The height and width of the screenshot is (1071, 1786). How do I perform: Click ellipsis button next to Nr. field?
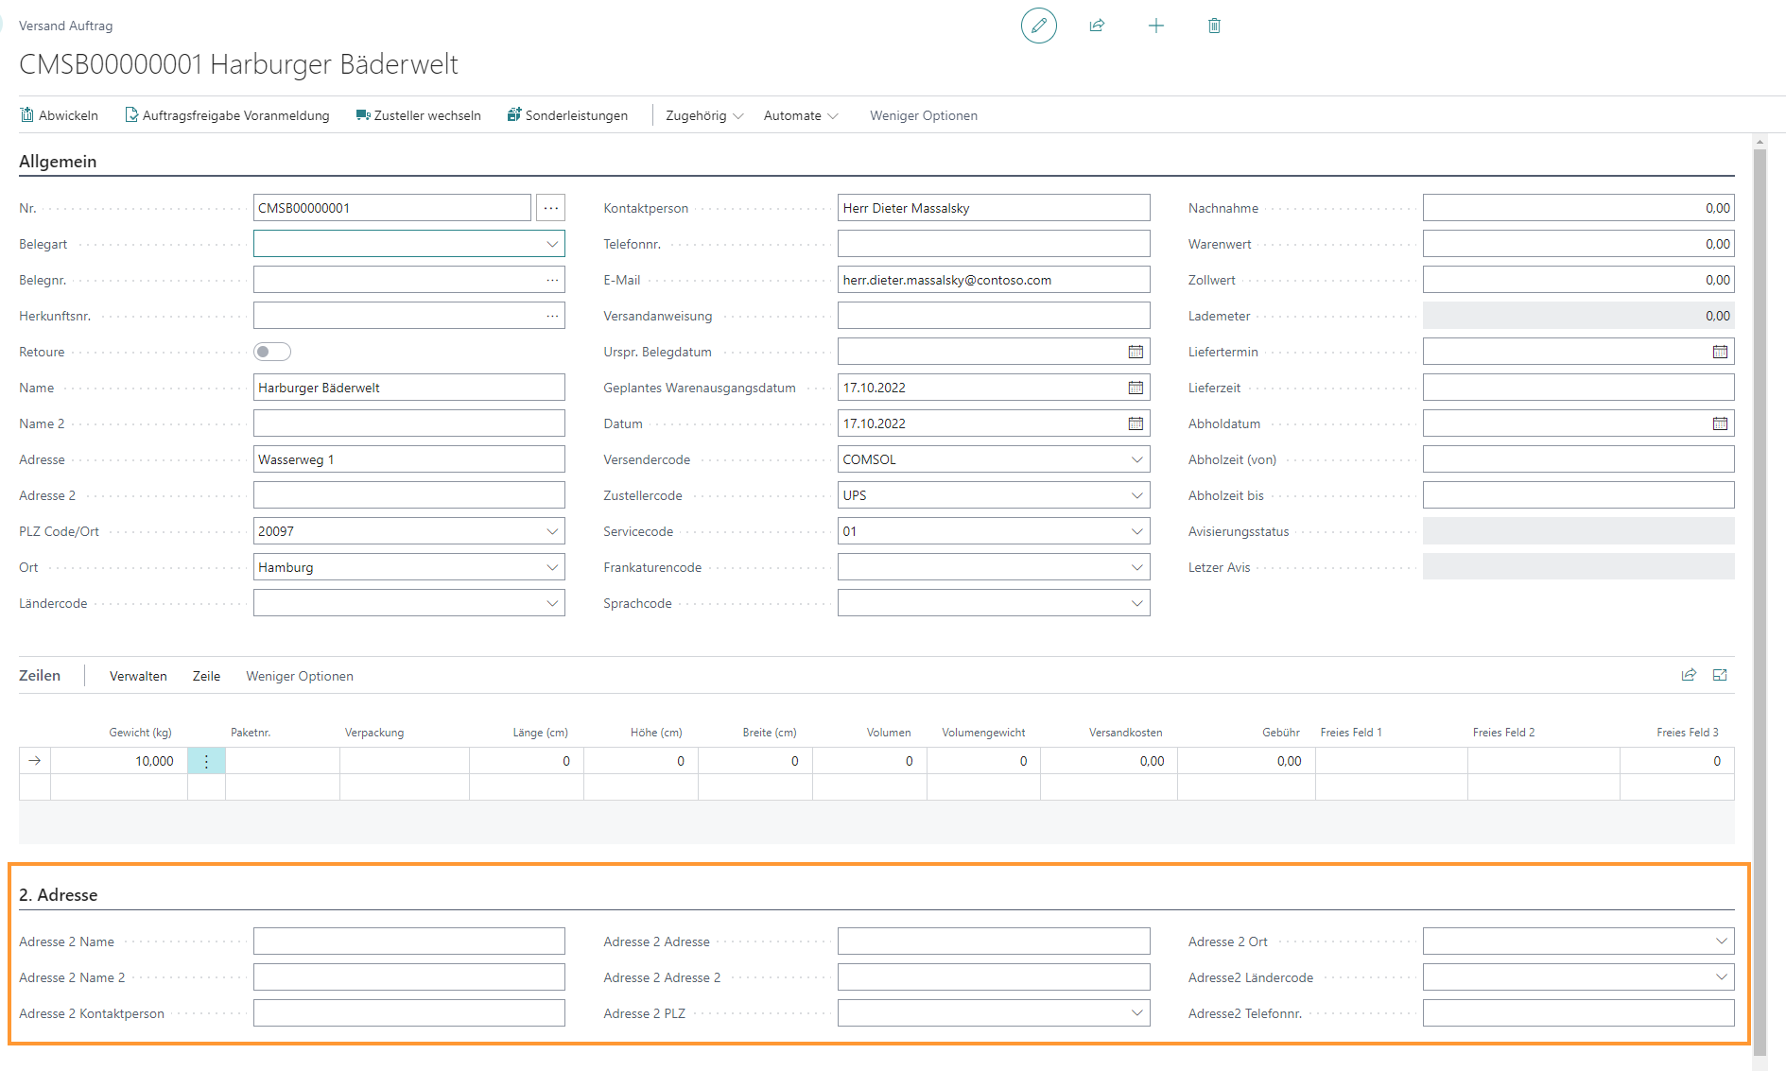[550, 208]
